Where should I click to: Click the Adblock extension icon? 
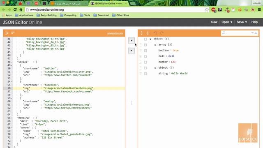213,10
